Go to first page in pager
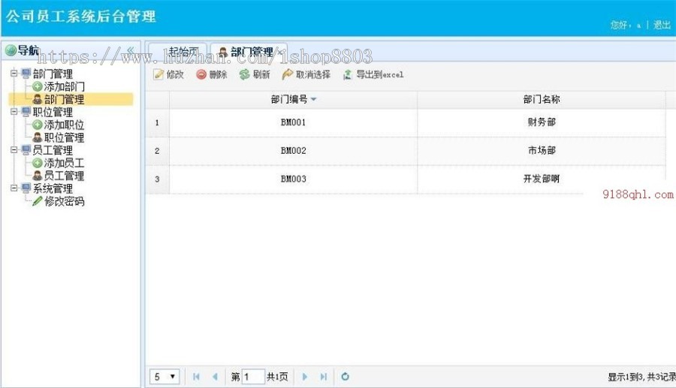Screen dimensions: 676x388 (x=196, y=377)
